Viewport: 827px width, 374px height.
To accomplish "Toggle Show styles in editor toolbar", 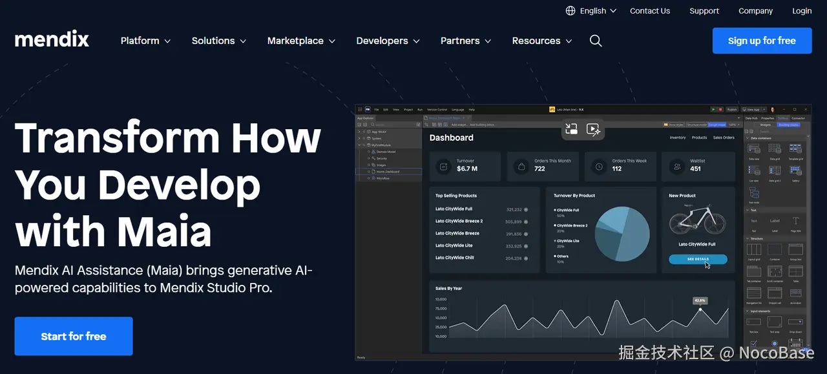I will point(675,125).
